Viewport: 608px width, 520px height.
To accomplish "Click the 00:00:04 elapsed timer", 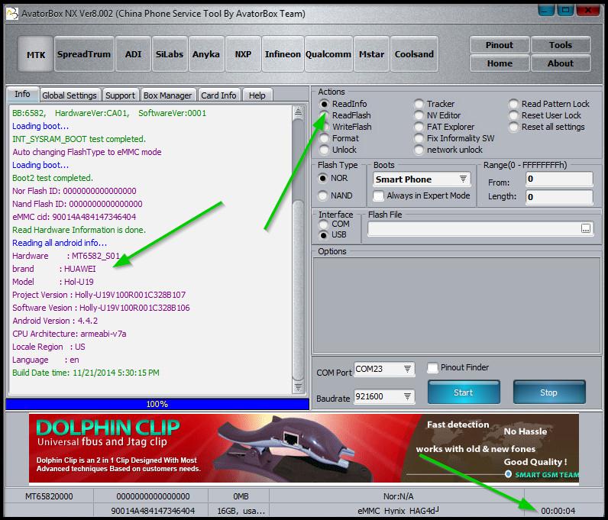I will (x=558, y=511).
